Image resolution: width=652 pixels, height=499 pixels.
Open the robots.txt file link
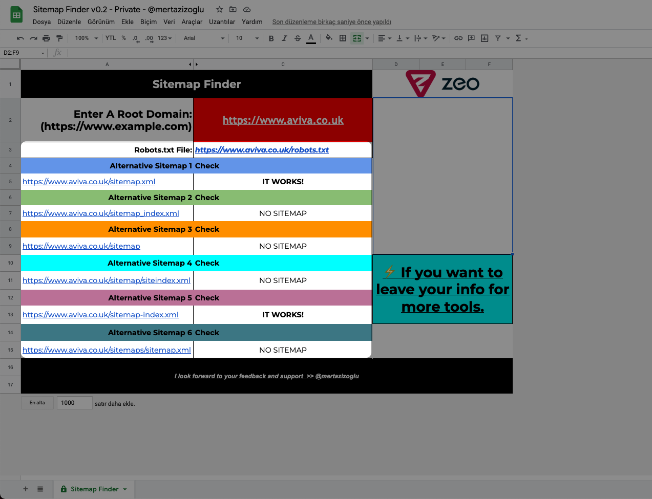[x=262, y=150]
